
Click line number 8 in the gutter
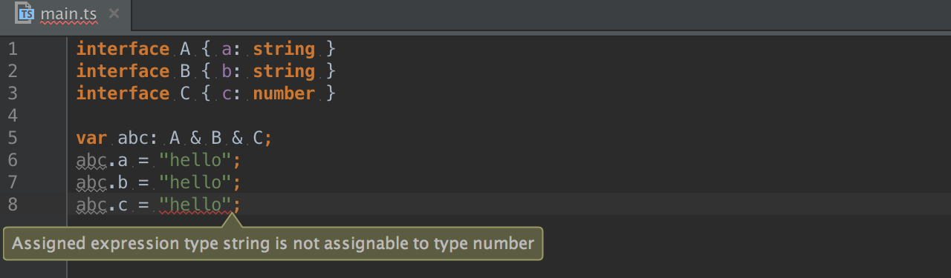(13, 205)
